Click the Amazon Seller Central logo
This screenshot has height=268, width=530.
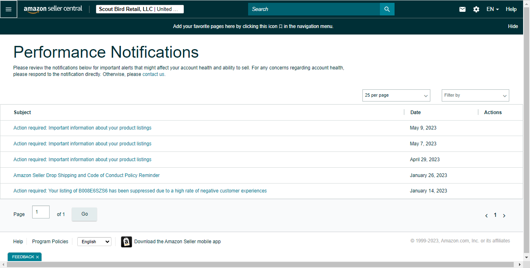[x=53, y=9]
